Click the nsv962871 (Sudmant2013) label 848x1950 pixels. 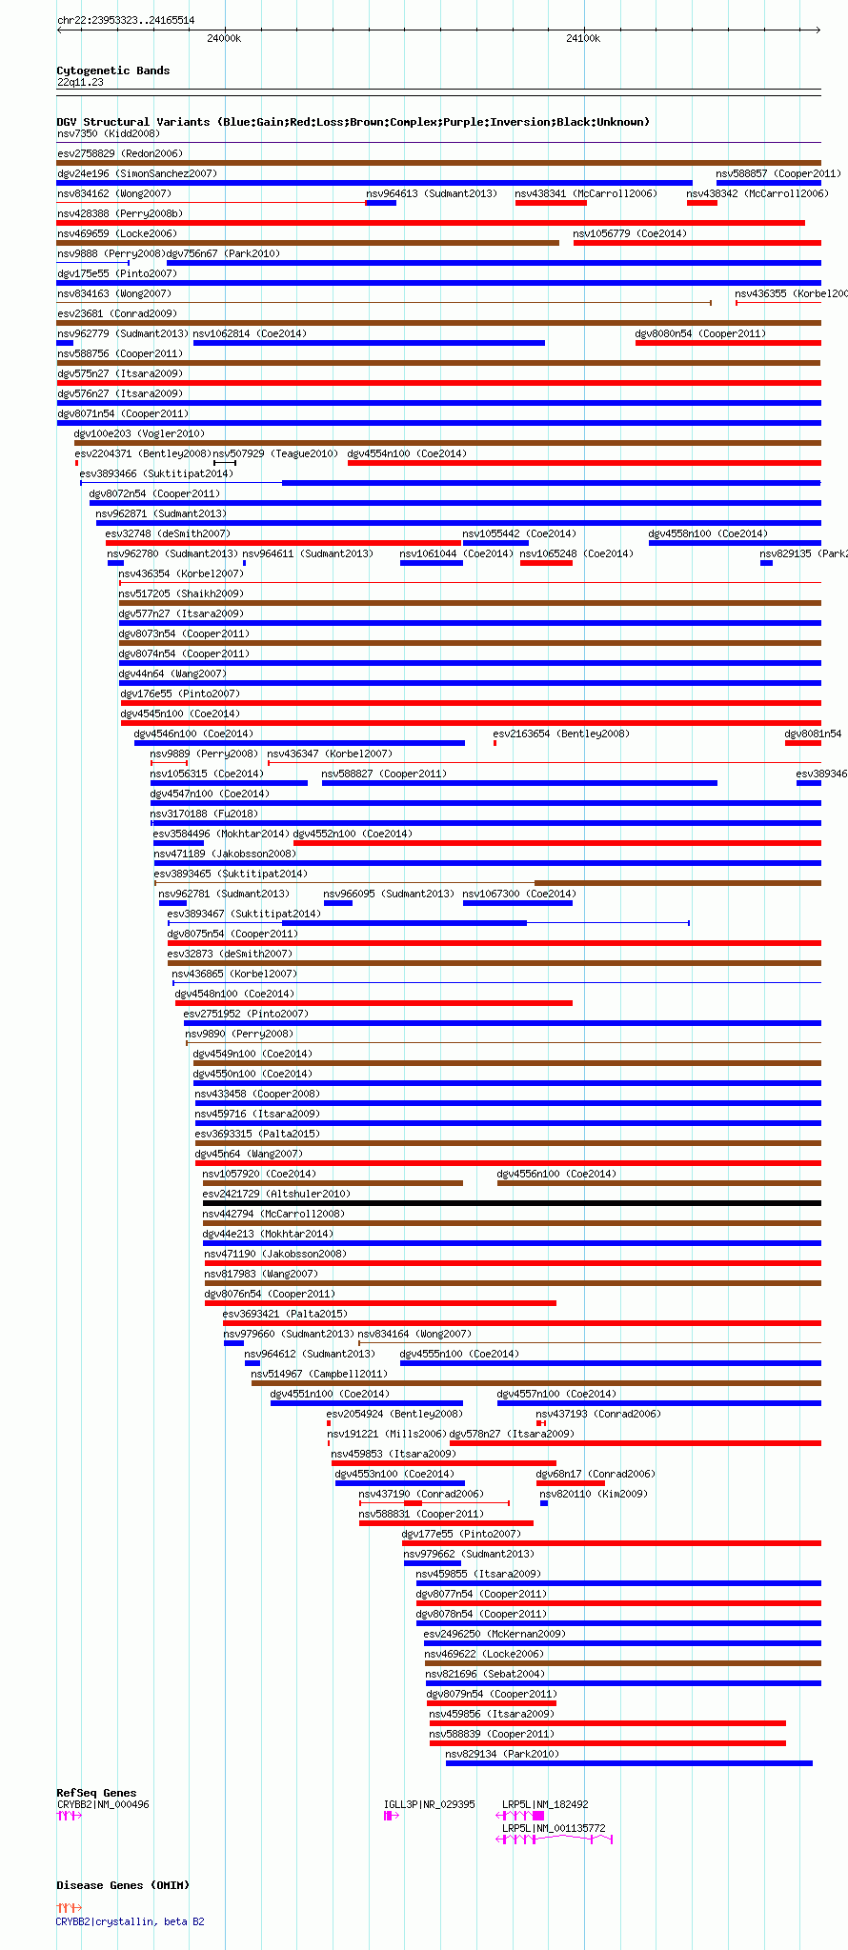coord(161,513)
